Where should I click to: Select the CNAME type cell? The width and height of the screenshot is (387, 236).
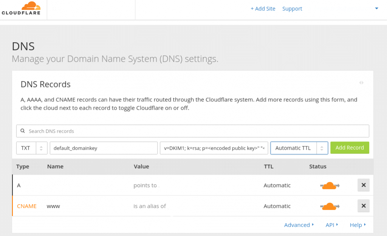coord(27,206)
